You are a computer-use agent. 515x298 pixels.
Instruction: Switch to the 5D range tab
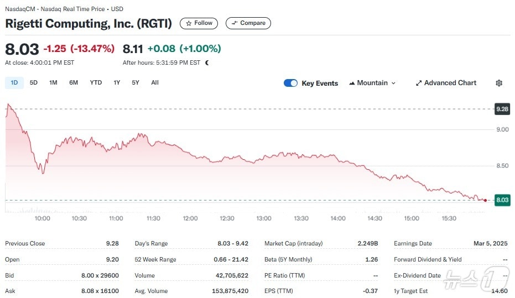point(34,83)
